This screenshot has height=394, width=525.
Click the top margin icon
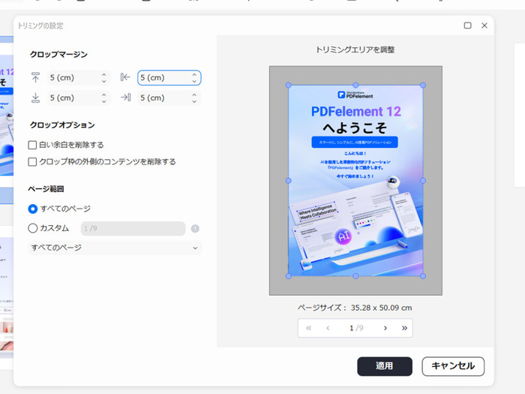35,78
